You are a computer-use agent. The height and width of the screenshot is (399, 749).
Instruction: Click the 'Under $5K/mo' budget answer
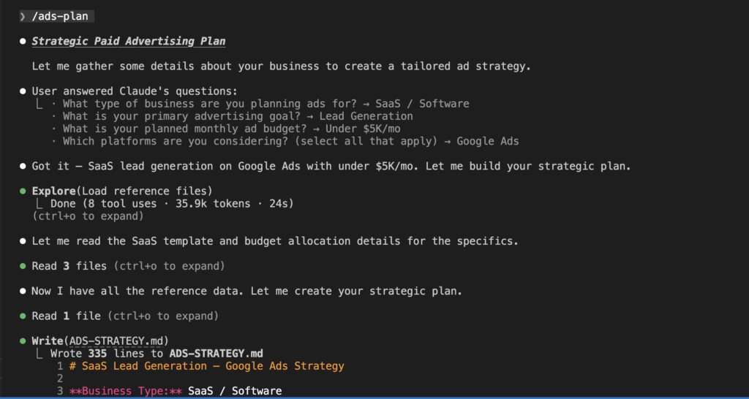[x=364, y=129]
